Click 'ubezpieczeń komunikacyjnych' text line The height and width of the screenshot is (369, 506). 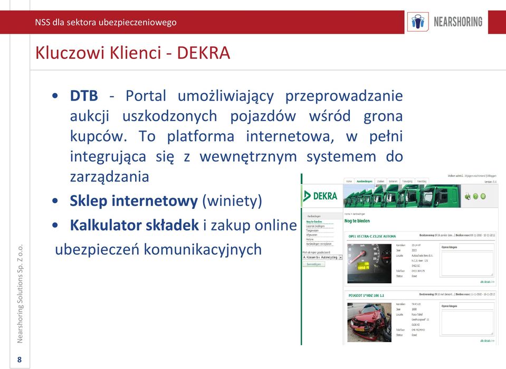[158, 250]
